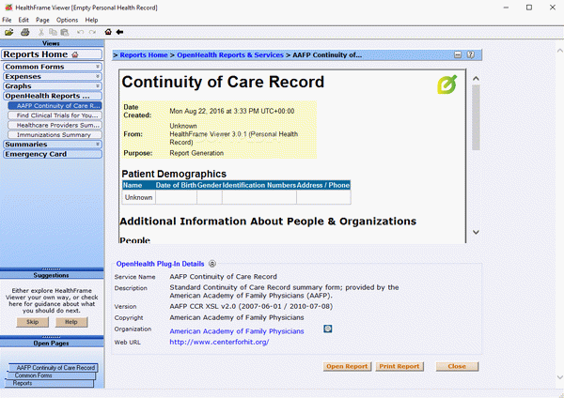
Task: Click the Skip button in Suggestions
Action: (x=32, y=322)
